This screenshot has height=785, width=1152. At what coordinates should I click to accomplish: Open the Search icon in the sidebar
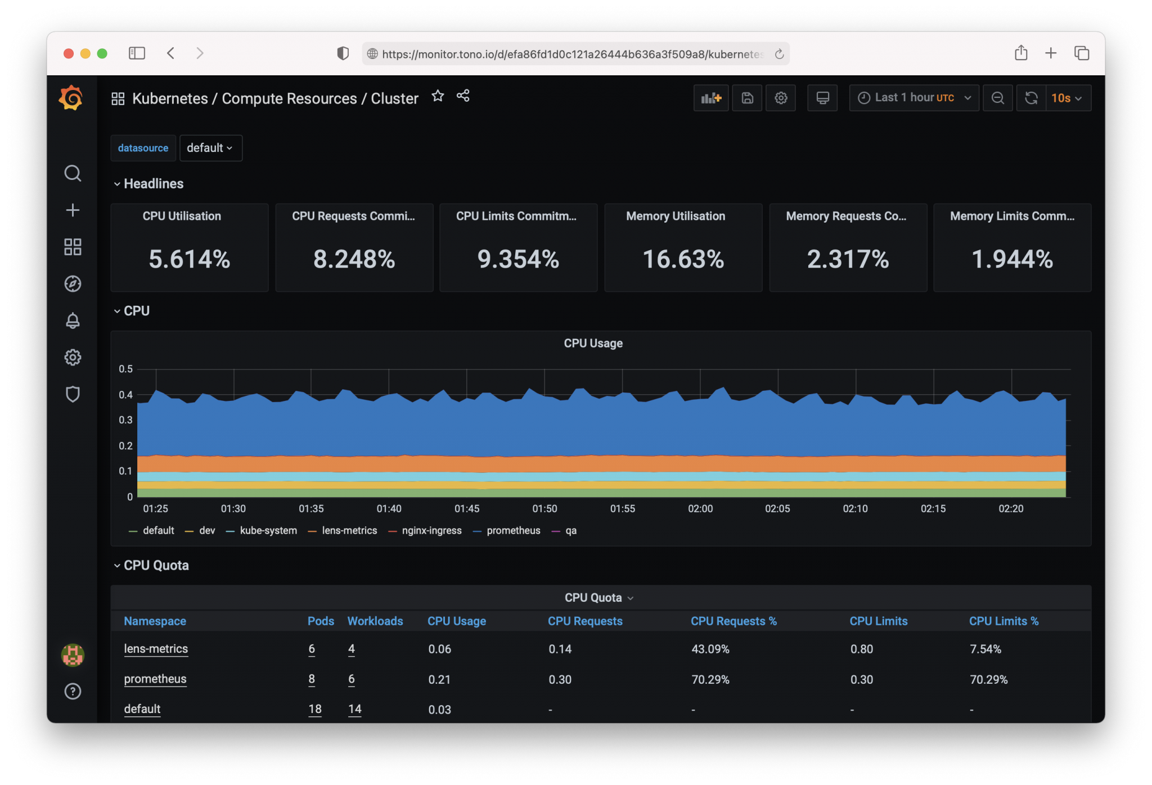(x=73, y=173)
